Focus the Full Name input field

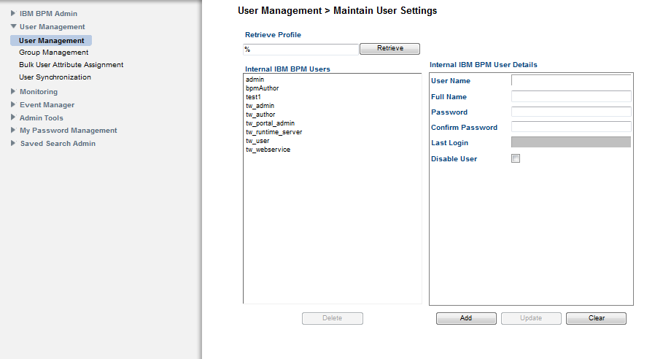[x=571, y=96]
